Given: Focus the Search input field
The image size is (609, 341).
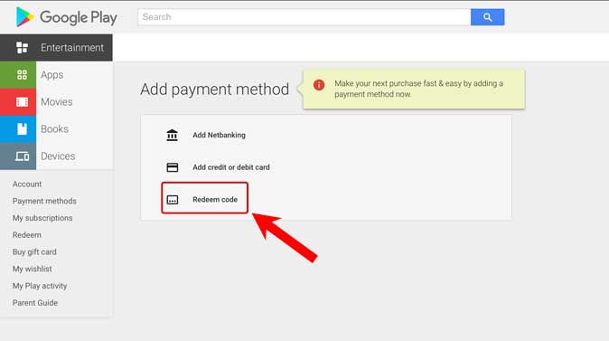Looking at the screenshot, I should (x=304, y=17).
